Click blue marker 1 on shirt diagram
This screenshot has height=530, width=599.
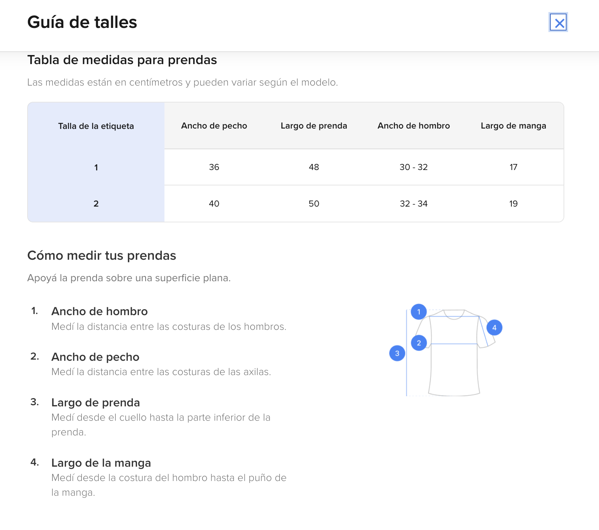click(x=419, y=312)
